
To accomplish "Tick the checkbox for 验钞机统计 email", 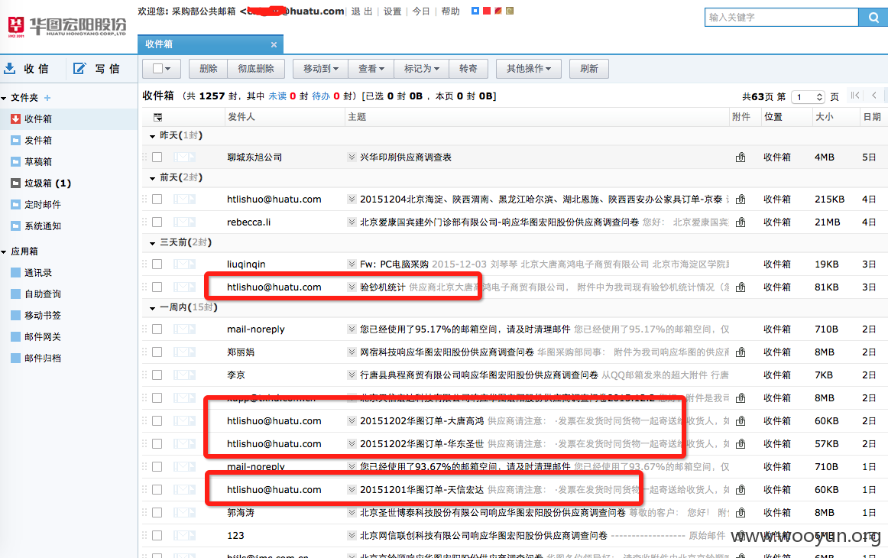I will 157,287.
